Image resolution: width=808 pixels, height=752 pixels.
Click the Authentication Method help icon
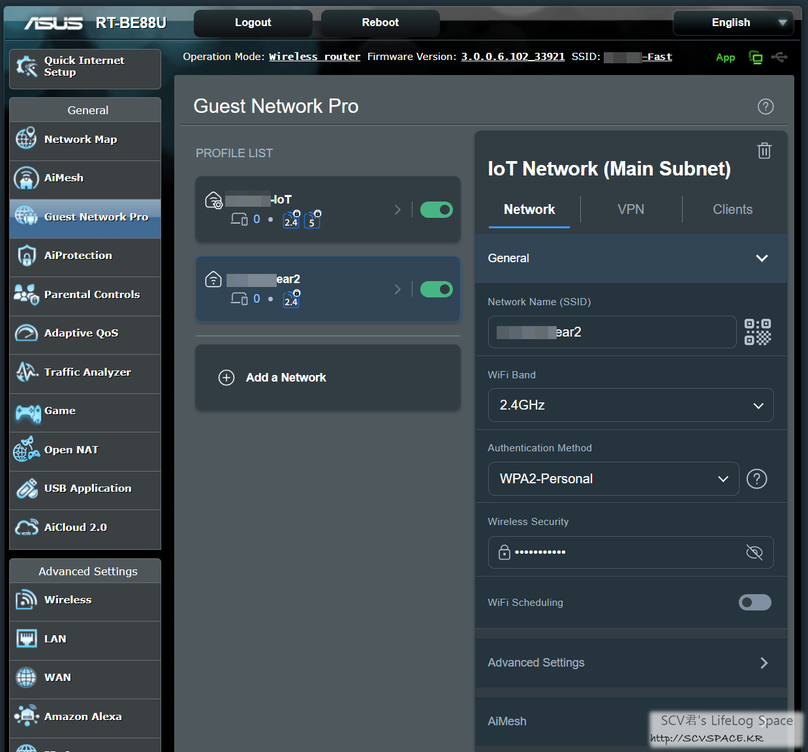756,479
